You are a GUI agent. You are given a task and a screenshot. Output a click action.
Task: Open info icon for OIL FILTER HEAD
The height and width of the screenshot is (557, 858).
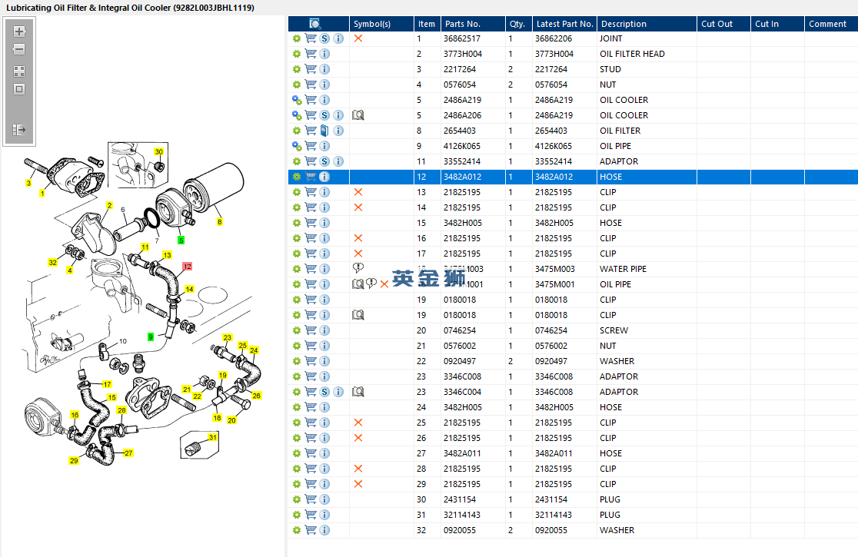pos(324,54)
